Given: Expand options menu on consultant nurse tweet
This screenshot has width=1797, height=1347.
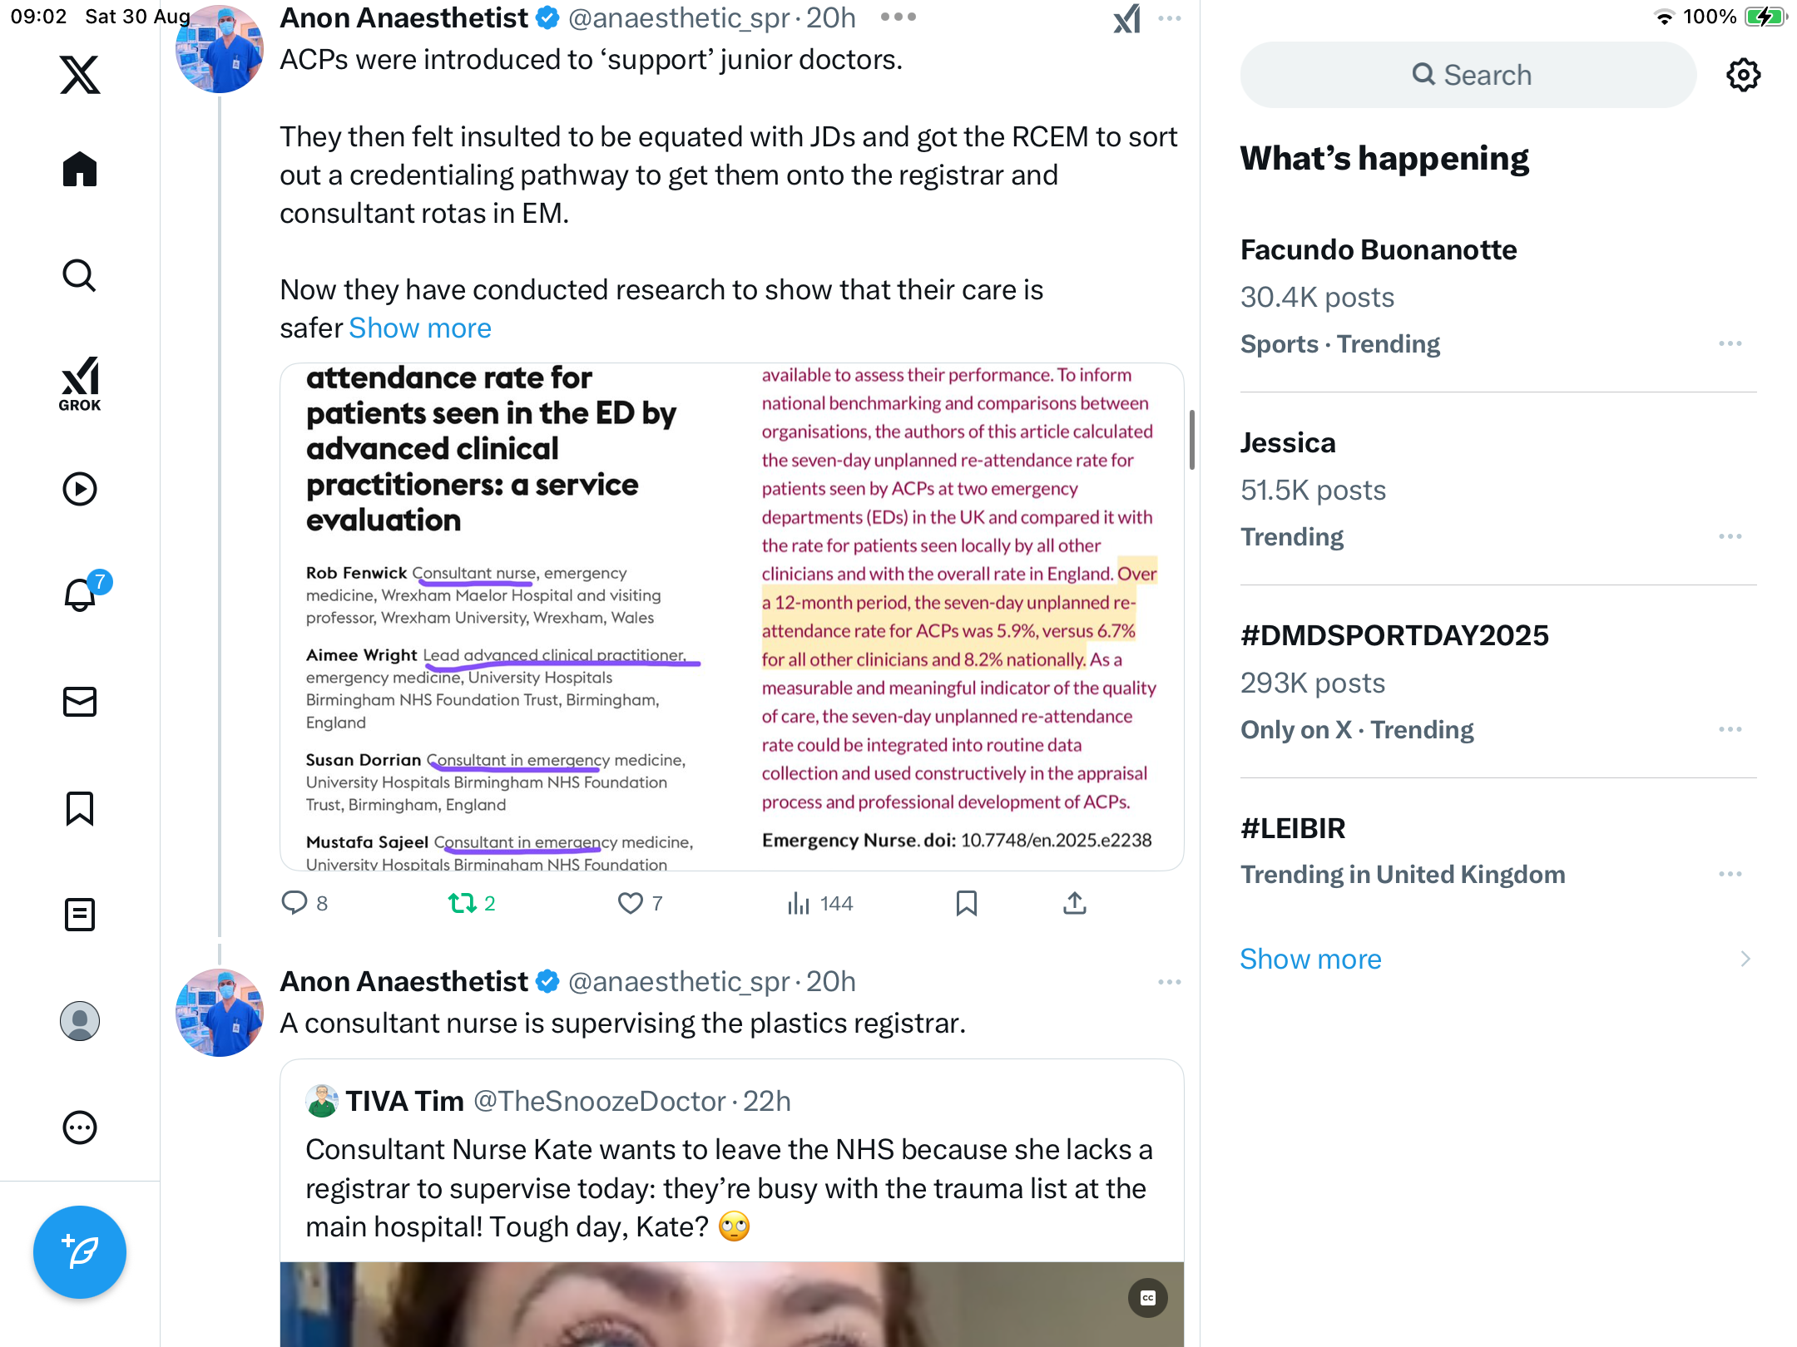Looking at the screenshot, I should pos(1170,982).
